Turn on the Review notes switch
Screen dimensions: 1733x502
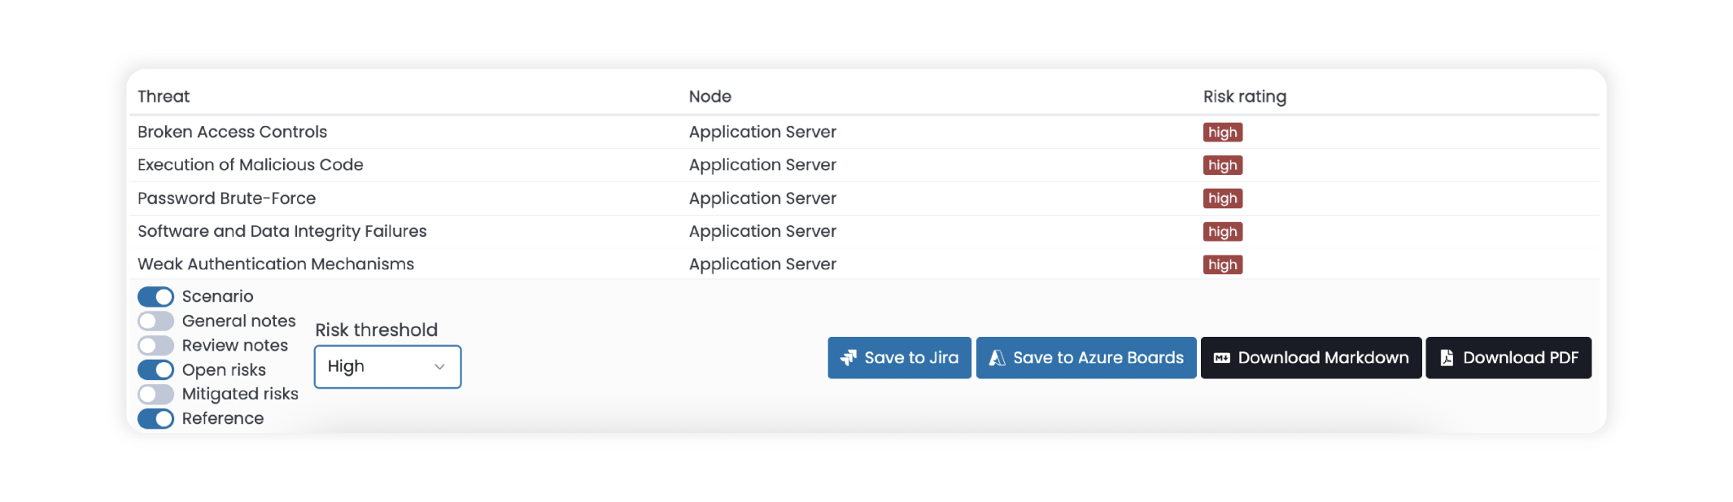click(x=155, y=346)
